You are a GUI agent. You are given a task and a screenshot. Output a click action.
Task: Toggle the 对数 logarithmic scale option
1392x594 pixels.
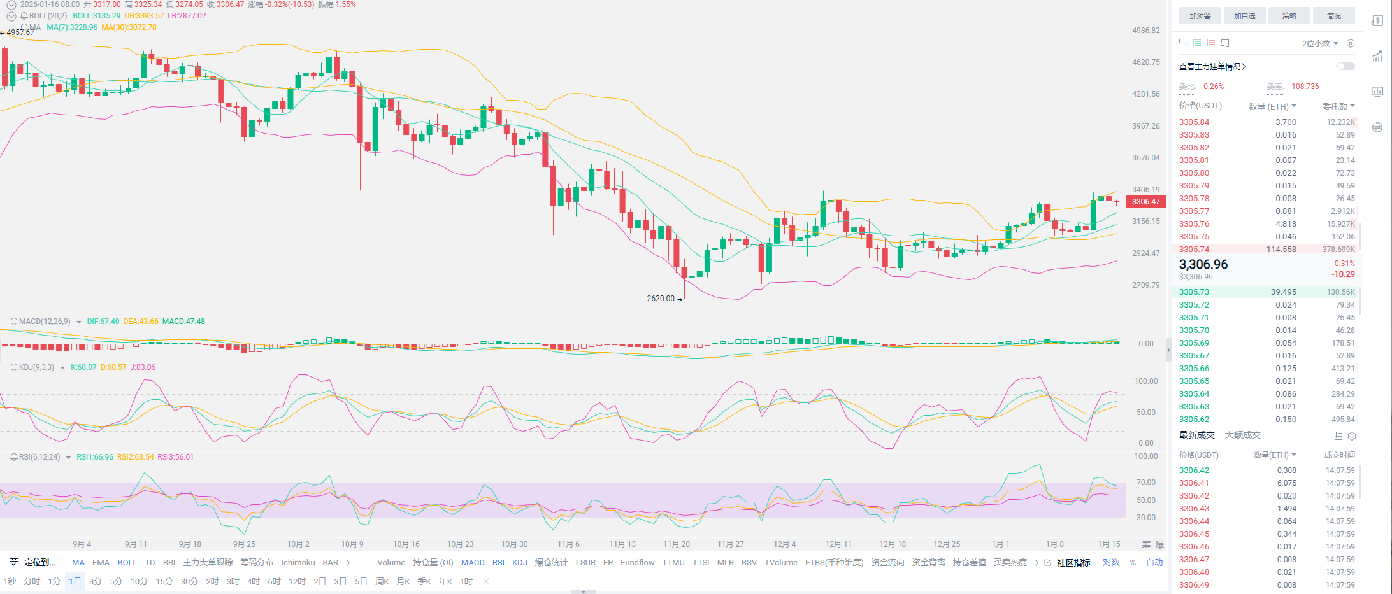(x=1111, y=563)
